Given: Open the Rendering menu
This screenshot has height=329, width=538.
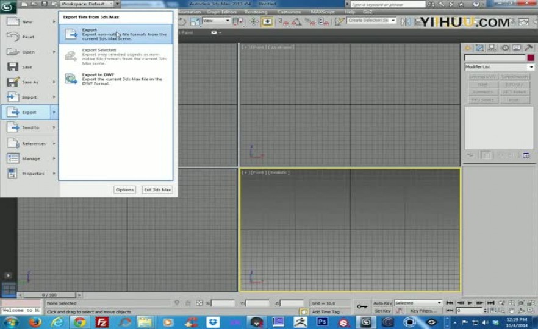Looking at the screenshot, I should point(256,12).
